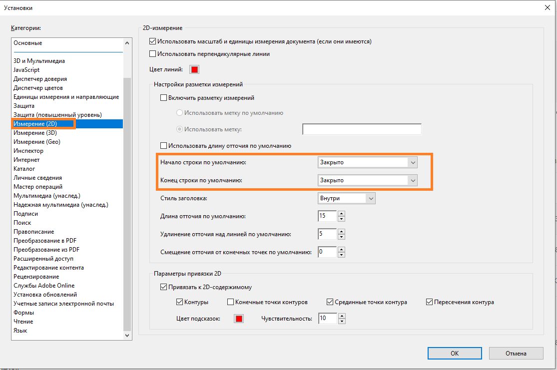Decrease "Удлинение отточия над линией" with down arrow

(x=341, y=237)
